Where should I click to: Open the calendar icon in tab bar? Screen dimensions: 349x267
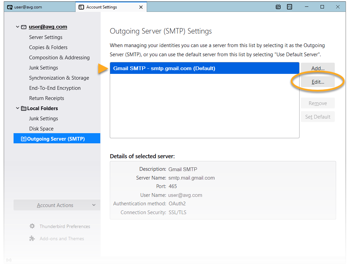278,7
